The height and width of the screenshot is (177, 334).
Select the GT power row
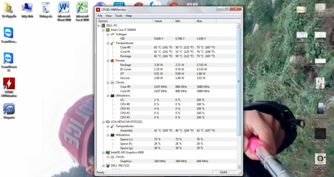click(x=167, y=74)
